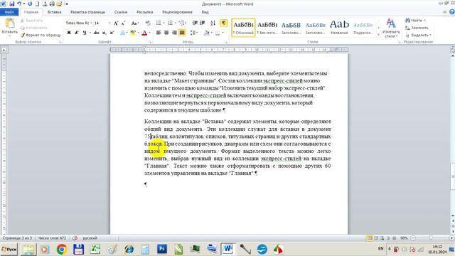This screenshot has height=256, width=455.
Task: Click the Chrome icon in the taskbar
Action: click(62, 250)
